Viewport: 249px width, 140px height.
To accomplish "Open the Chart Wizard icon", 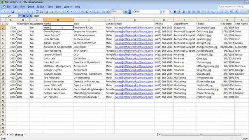I will (x=103, y=12).
